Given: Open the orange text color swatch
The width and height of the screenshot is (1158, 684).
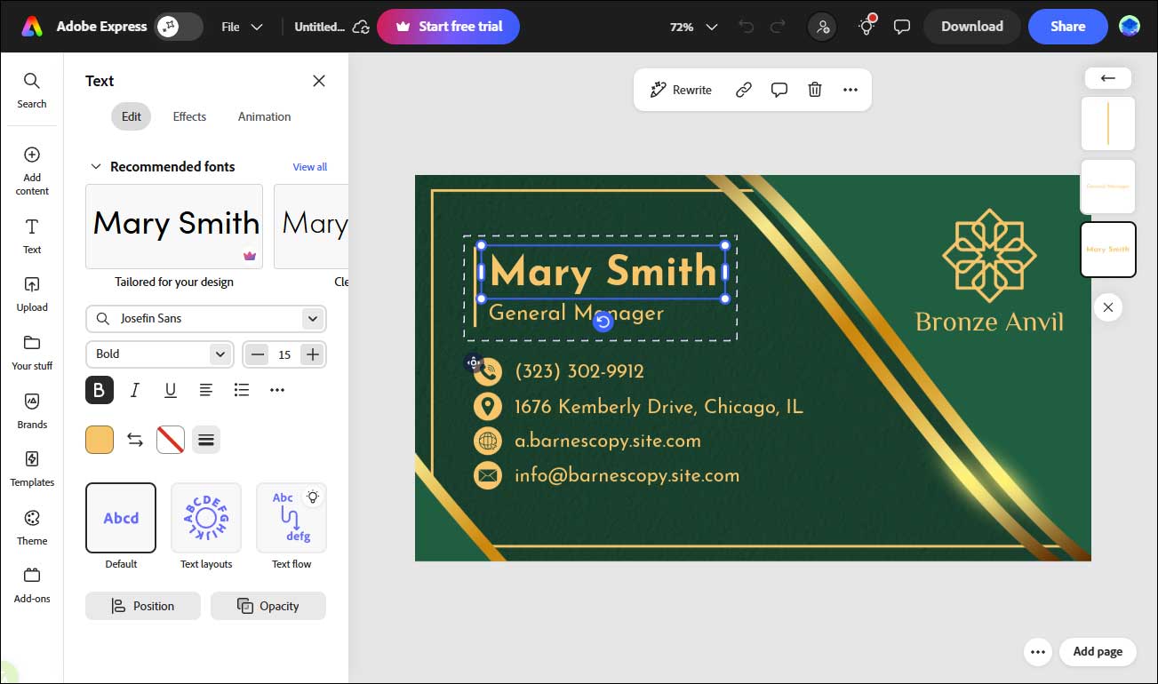Looking at the screenshot, I should click(x=99, y=439).
